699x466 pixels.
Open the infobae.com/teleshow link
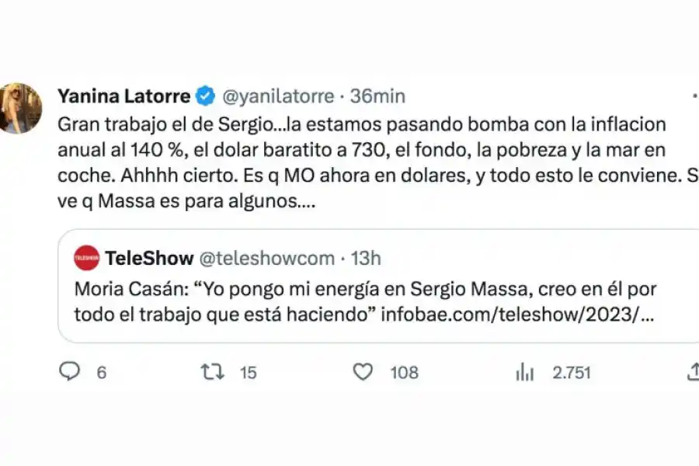click(513, 314)
